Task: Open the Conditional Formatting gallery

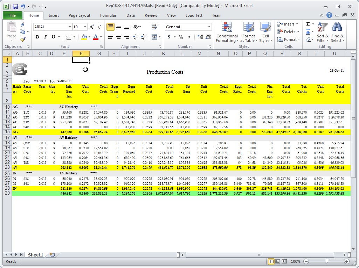Action: [227, 32]
